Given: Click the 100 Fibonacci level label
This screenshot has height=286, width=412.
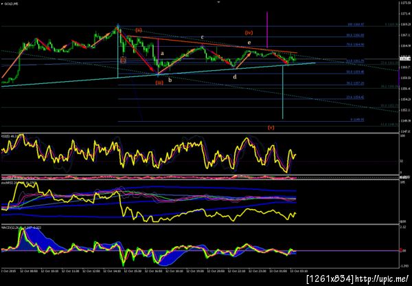Looking at the screenshot, I should pos(356,25).
